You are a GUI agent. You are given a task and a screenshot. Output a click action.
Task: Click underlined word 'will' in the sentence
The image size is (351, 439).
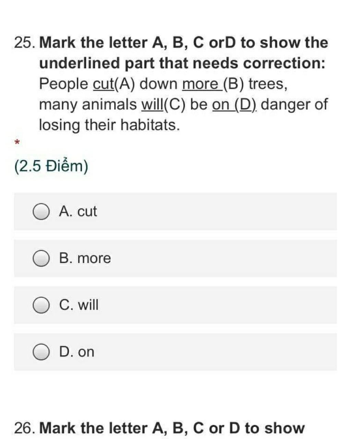coord(153,105)
